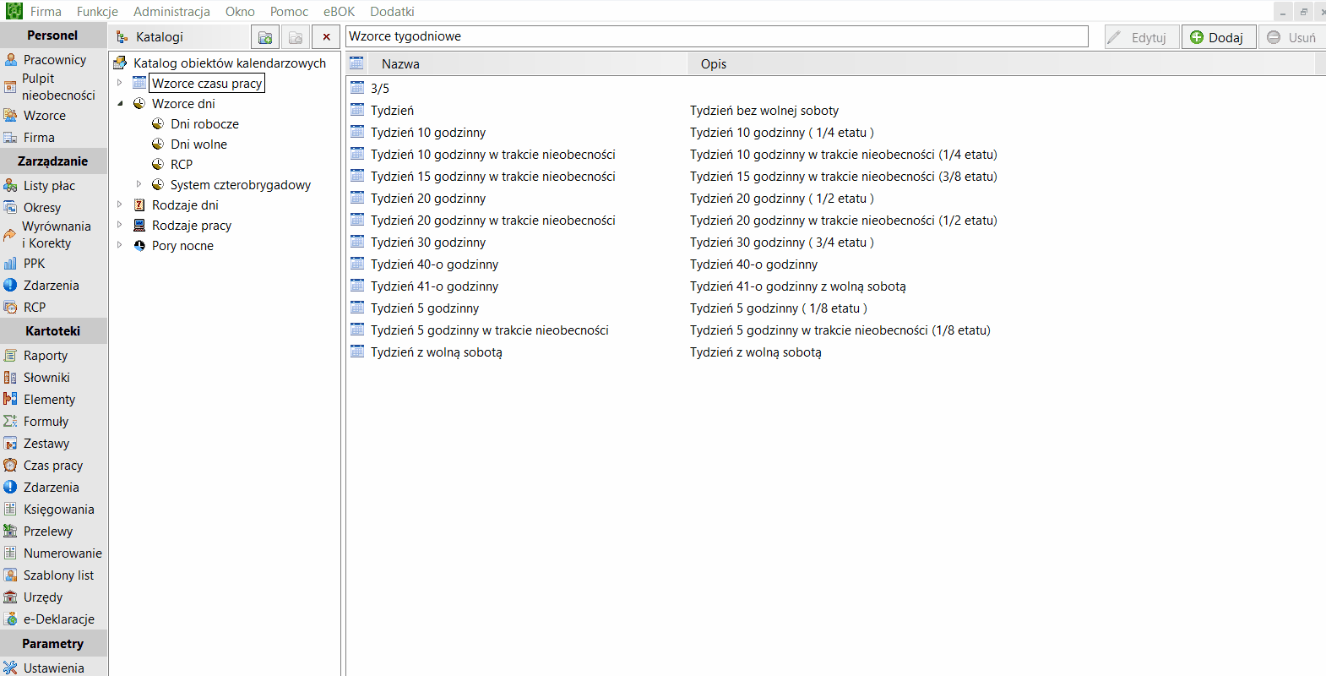The width and height of the screenshot is (1326, 676).
Task: Click the red X delete catalog button
Action: click(326, 37)
